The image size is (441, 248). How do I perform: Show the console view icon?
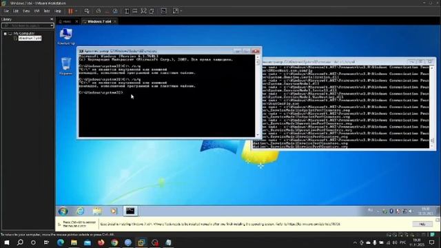tap(164, 11)
